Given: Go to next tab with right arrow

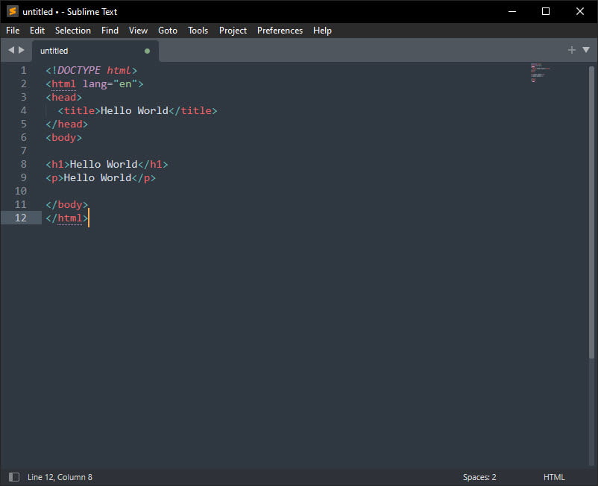Looking at the screenshot, I should 22,50.
